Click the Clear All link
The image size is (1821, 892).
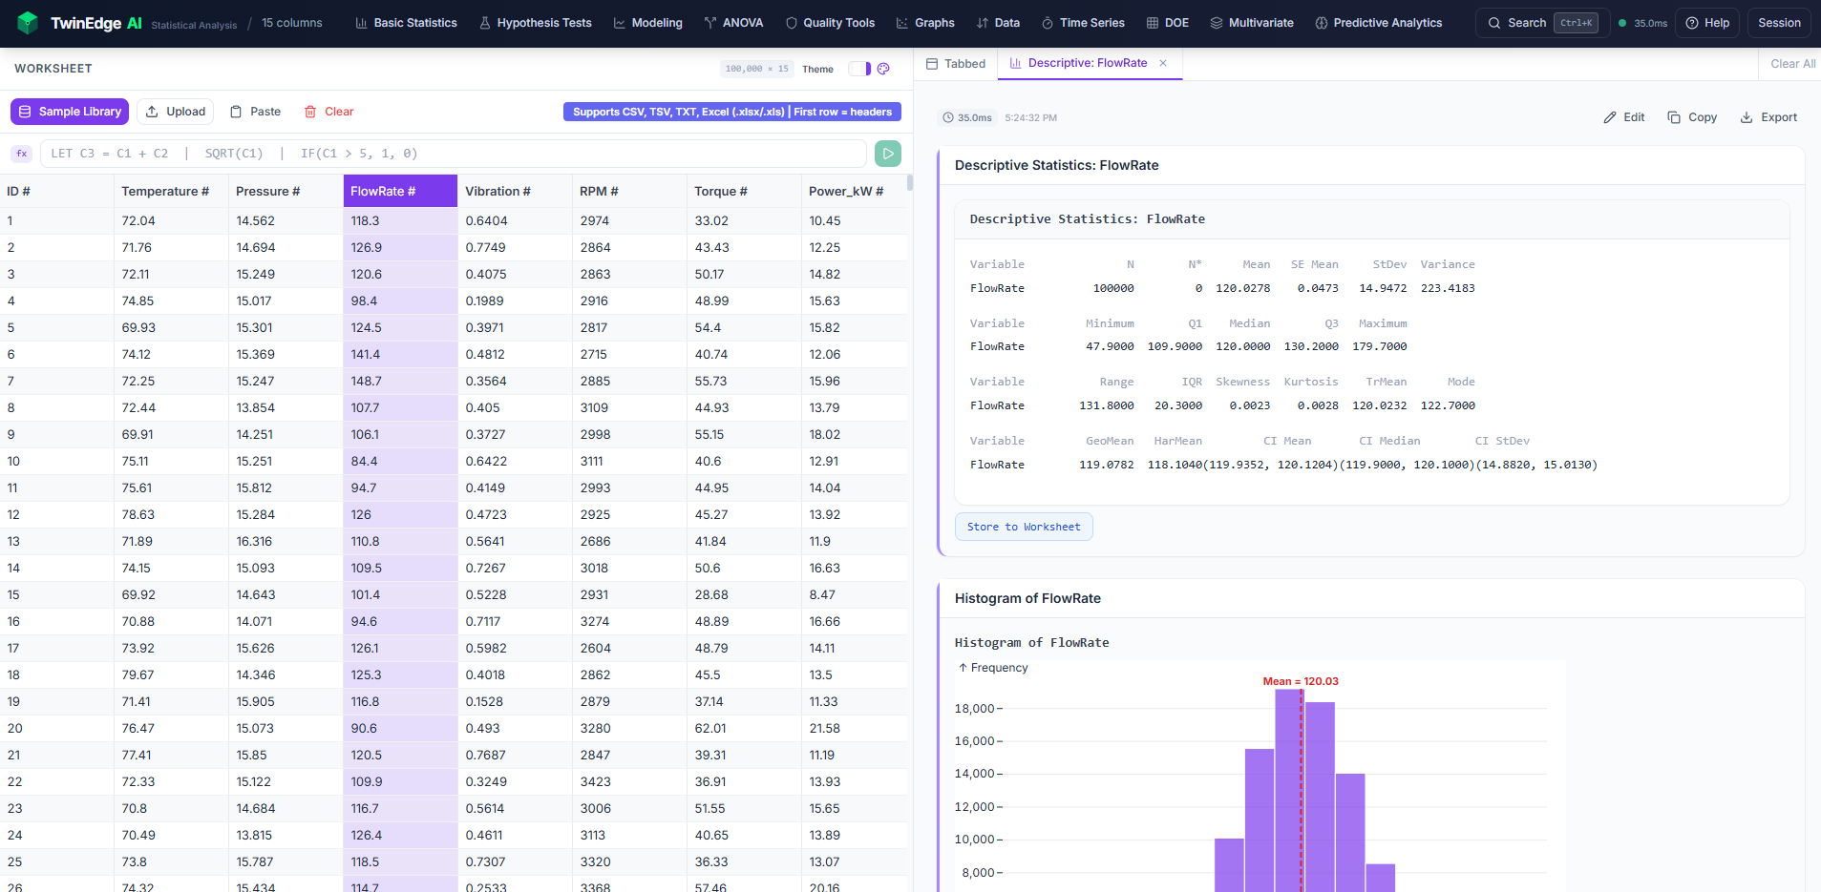1791,63
